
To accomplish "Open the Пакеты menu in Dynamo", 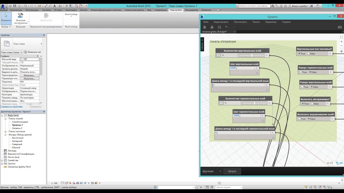I will [x=256, y=22].
